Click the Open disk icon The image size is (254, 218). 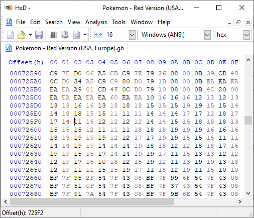[x=65, y=35]
